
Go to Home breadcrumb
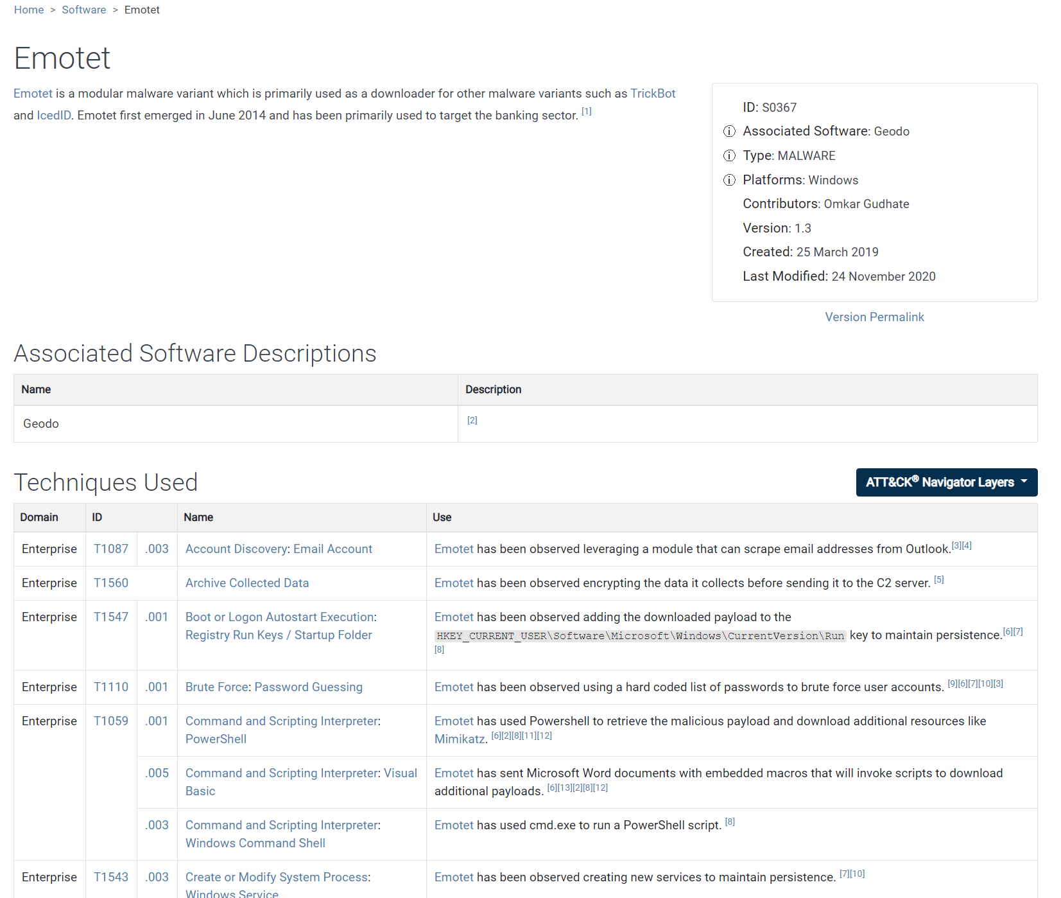[x=29, y=10]
